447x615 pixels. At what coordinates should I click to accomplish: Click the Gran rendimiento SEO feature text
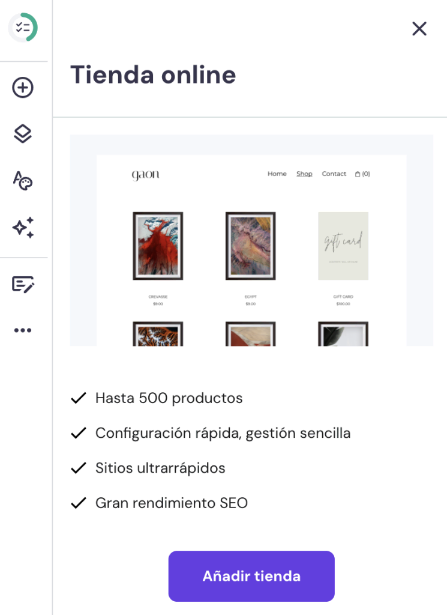click(172, 503)
